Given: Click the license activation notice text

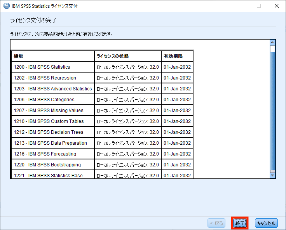Looking at the screenshot, I should point(62,34).
